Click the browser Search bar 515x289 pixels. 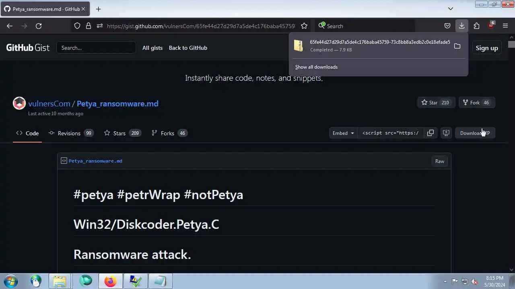(365, 26)
